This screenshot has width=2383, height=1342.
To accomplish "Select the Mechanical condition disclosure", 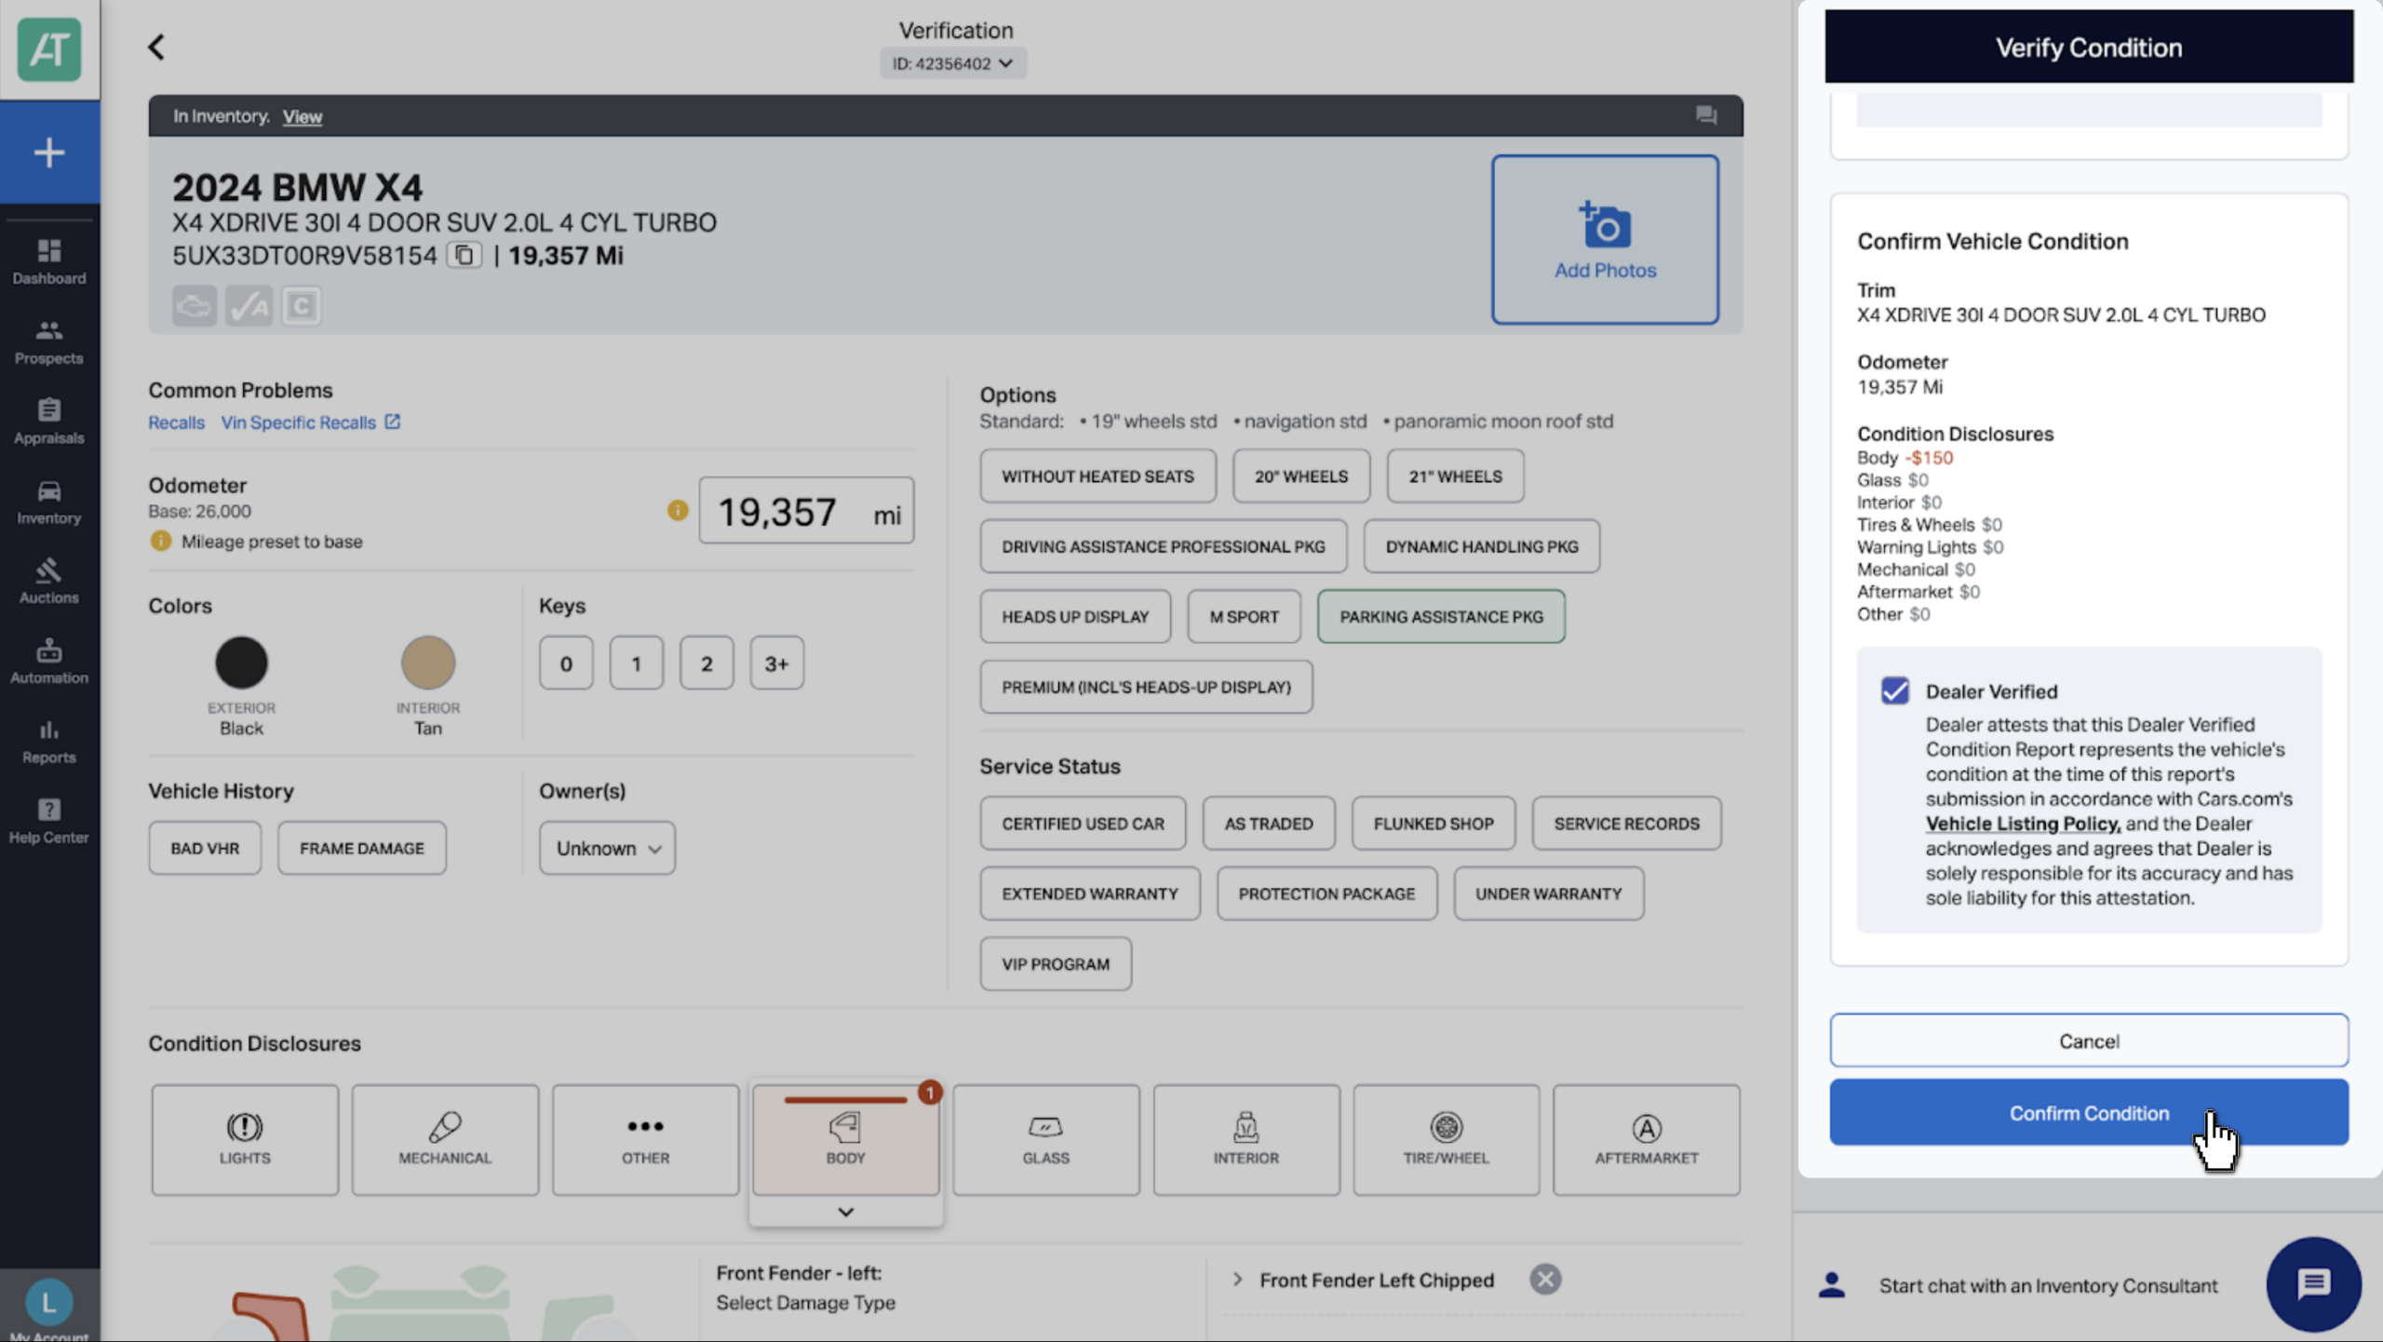I will point(445,1140).
